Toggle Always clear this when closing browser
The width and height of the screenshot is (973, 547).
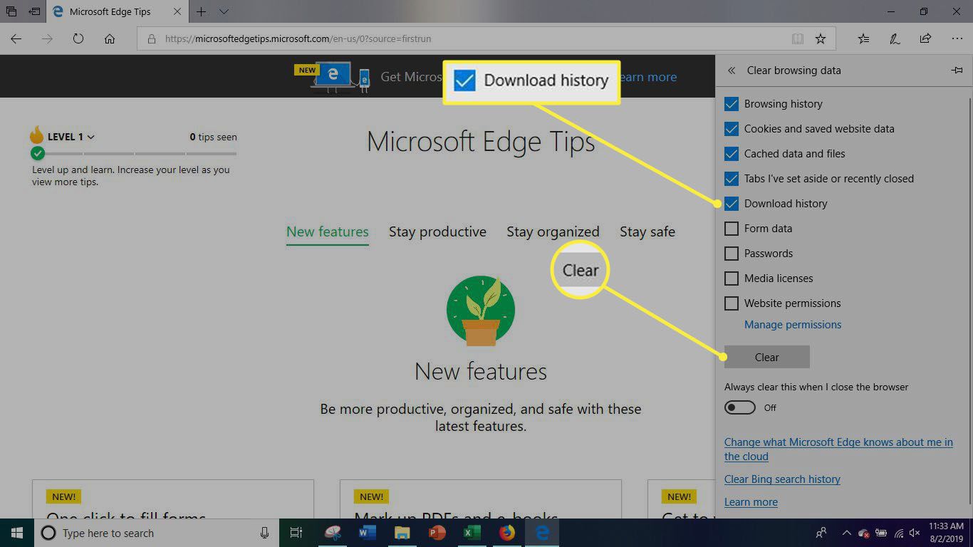point(740,407)
